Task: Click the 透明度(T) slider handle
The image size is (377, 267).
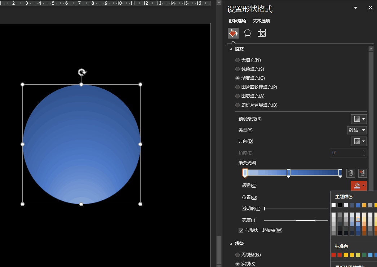Action: pyautogui.click(x=265, y=209)
